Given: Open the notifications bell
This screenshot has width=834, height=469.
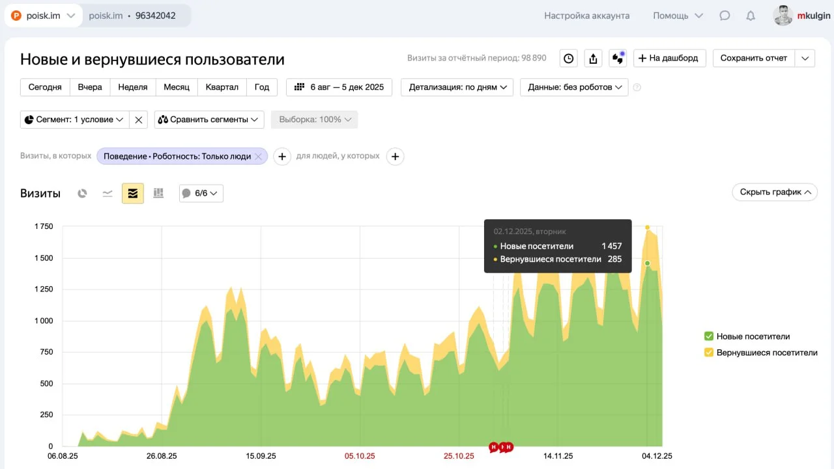Looking at the screenshot, I should pyautogui.click(x=751, y=16).
